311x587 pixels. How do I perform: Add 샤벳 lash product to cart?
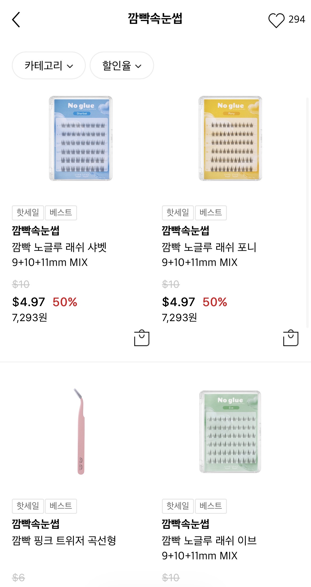(x=142, y=338)
